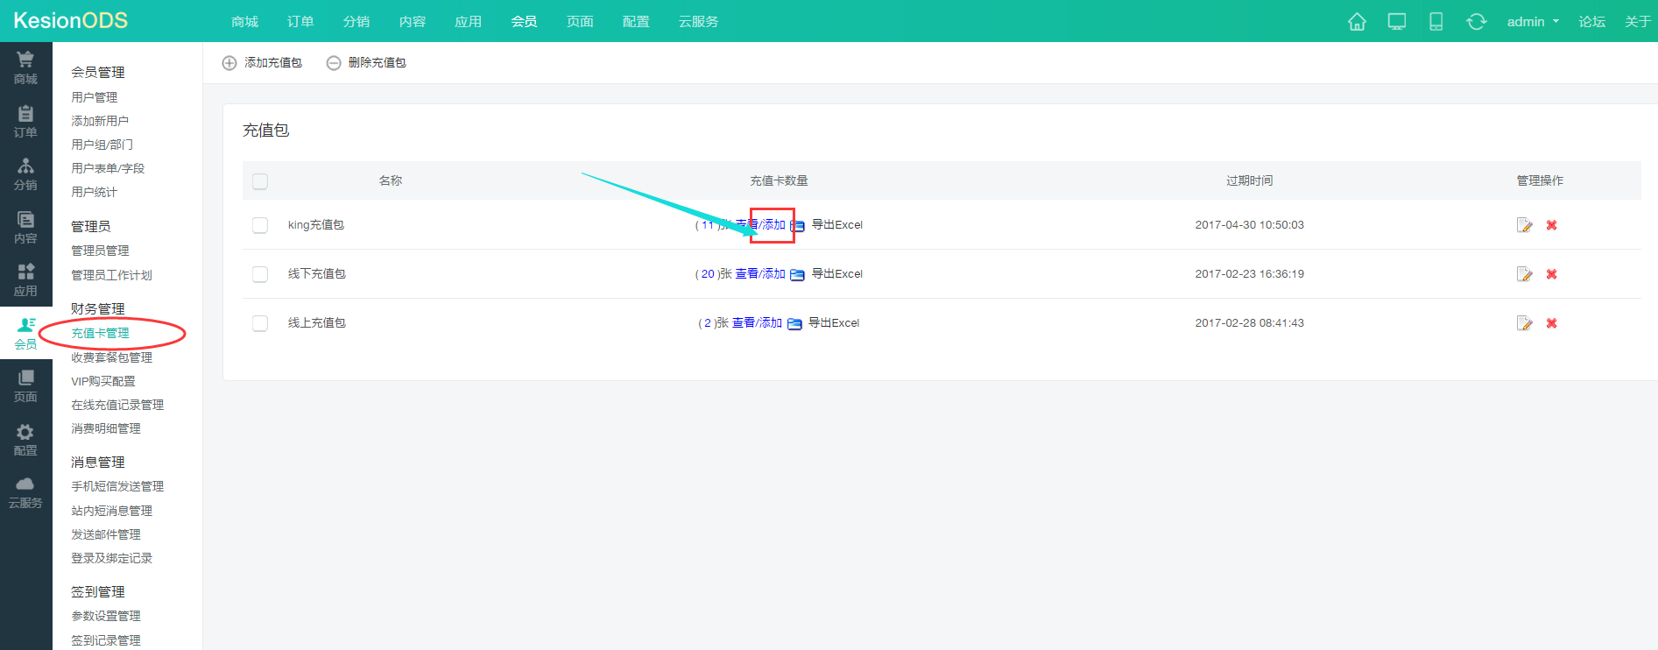Open 云服务 in the left sidebar
The image size is (1658, 650).
pos(25,493)
